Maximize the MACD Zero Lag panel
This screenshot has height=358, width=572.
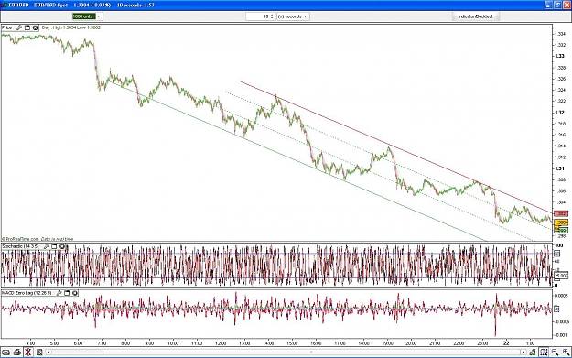tap(67, 293)
